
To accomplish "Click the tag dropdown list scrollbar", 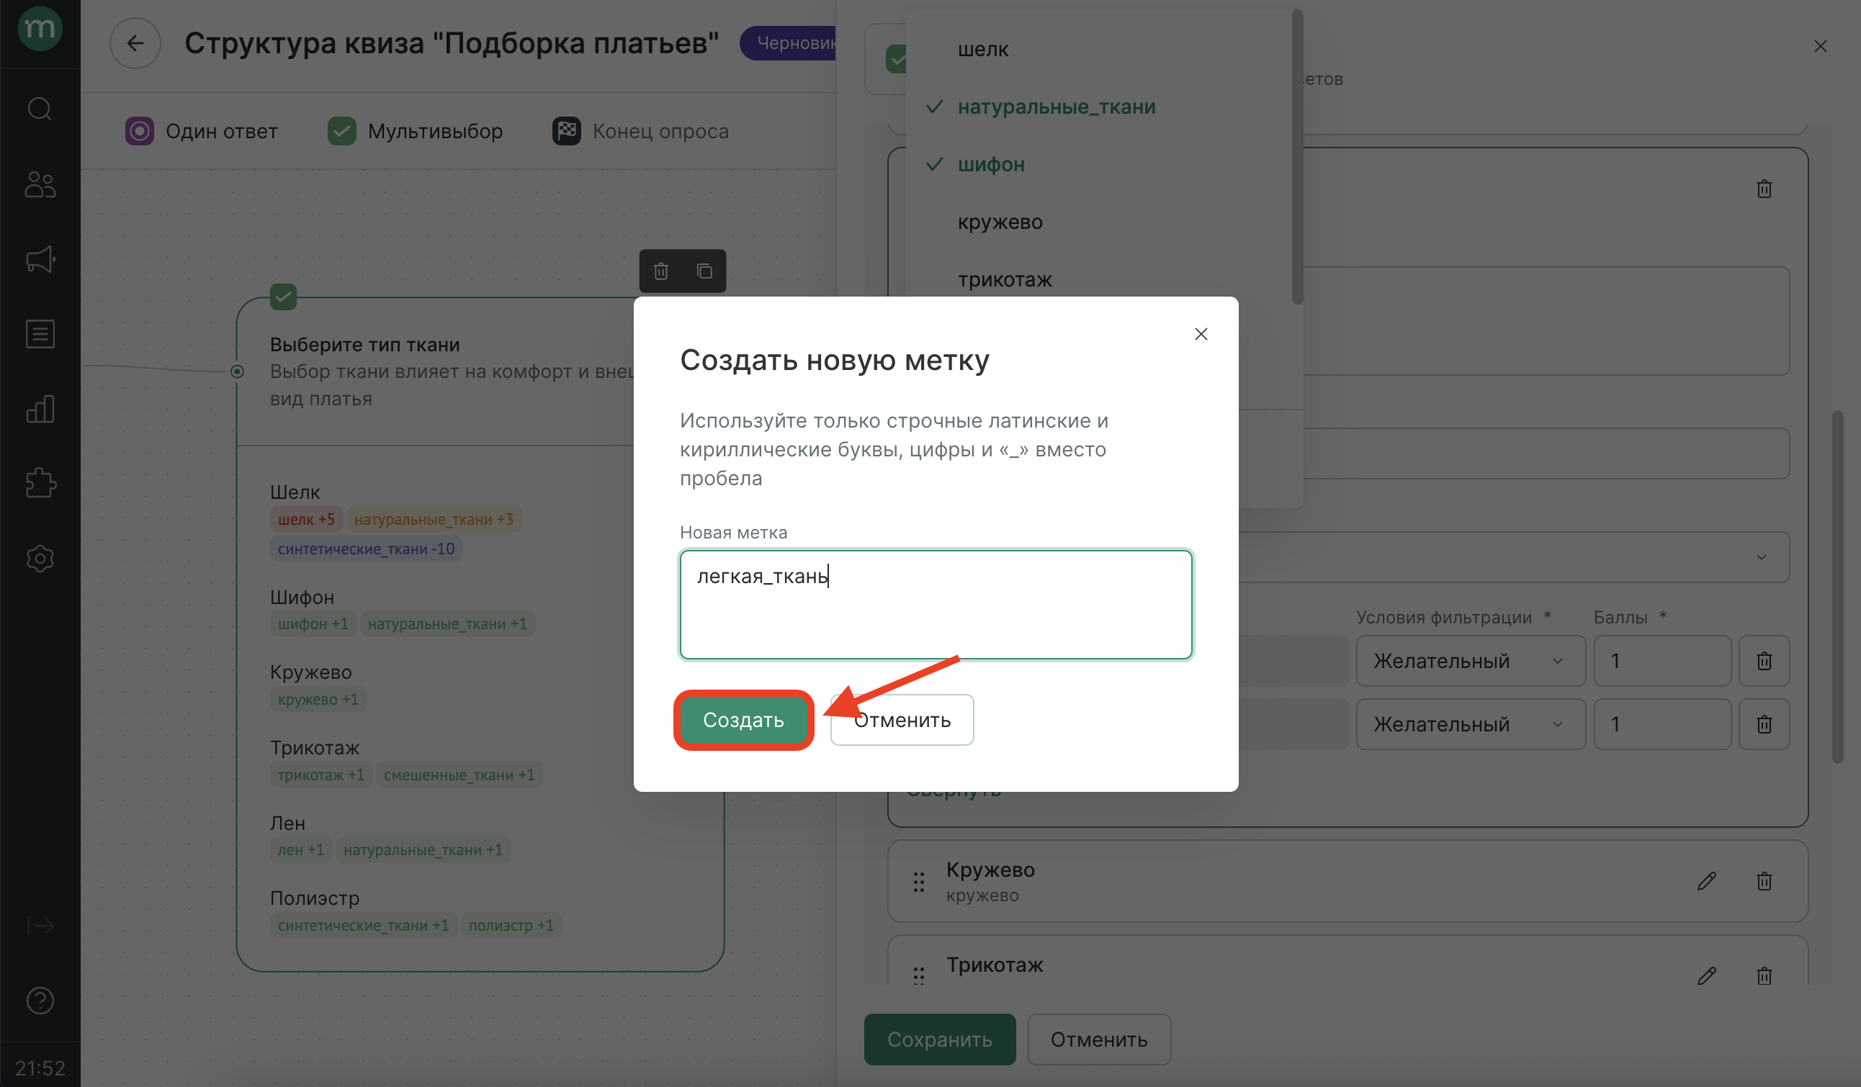I will coord(1297,156).
